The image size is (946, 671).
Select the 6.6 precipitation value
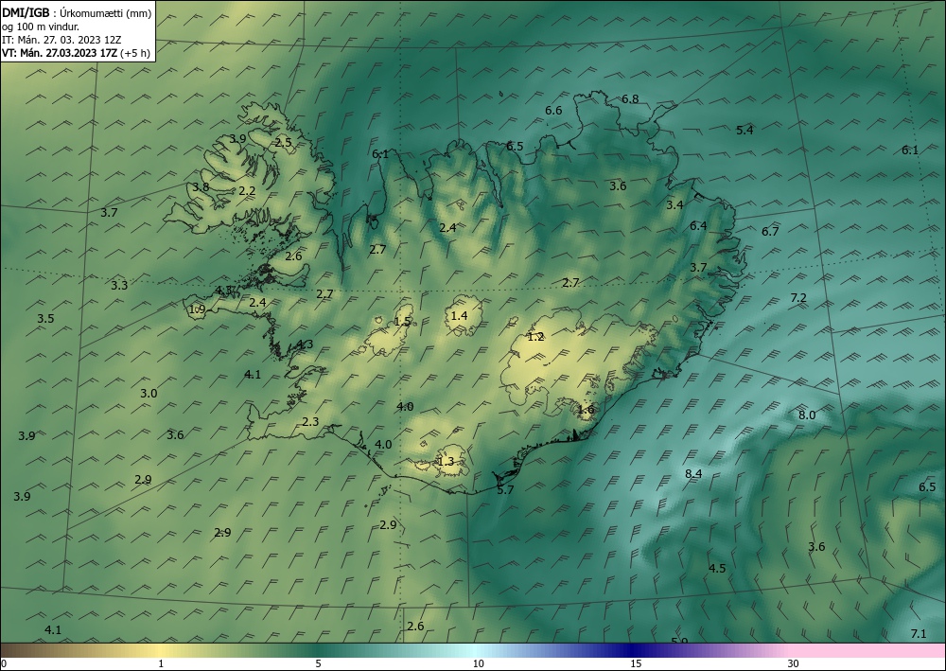click(x=553, y=111)
